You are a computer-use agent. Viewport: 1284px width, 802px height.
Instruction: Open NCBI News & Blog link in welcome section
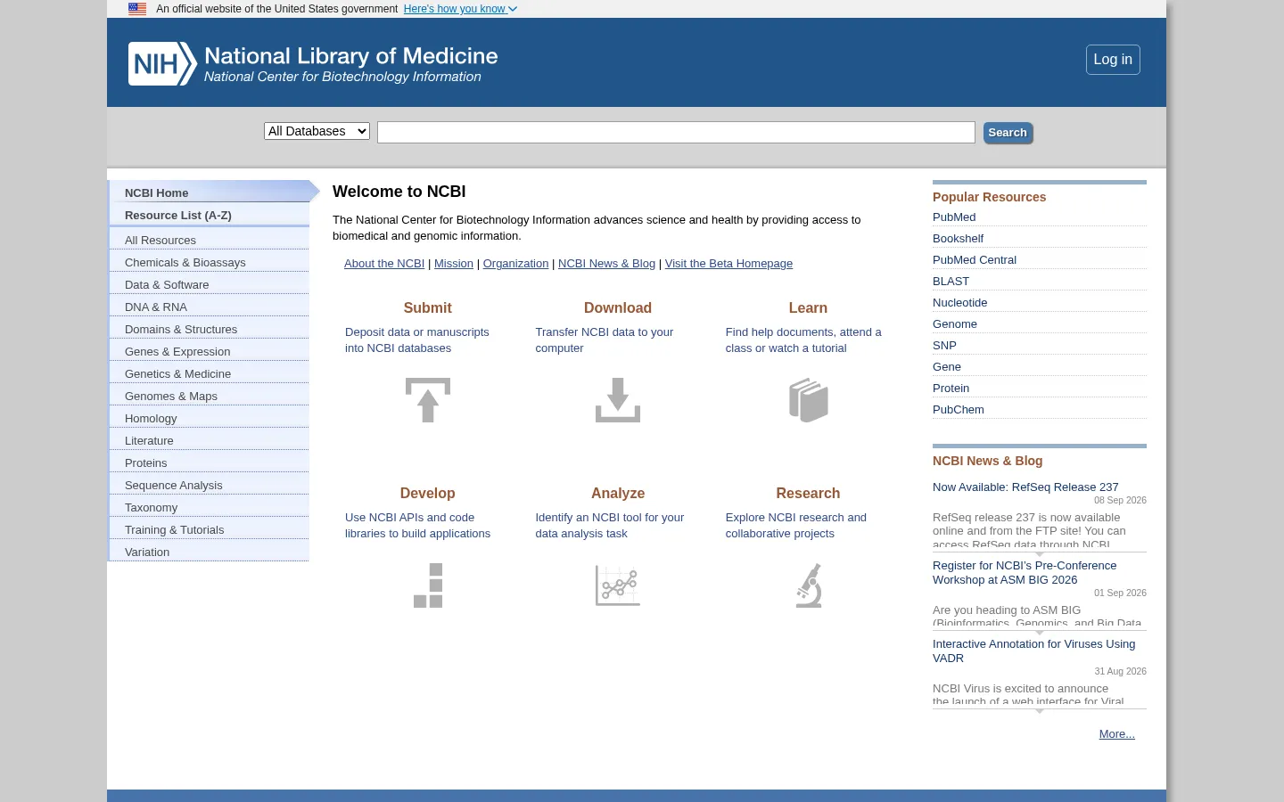tap(606, 264)
